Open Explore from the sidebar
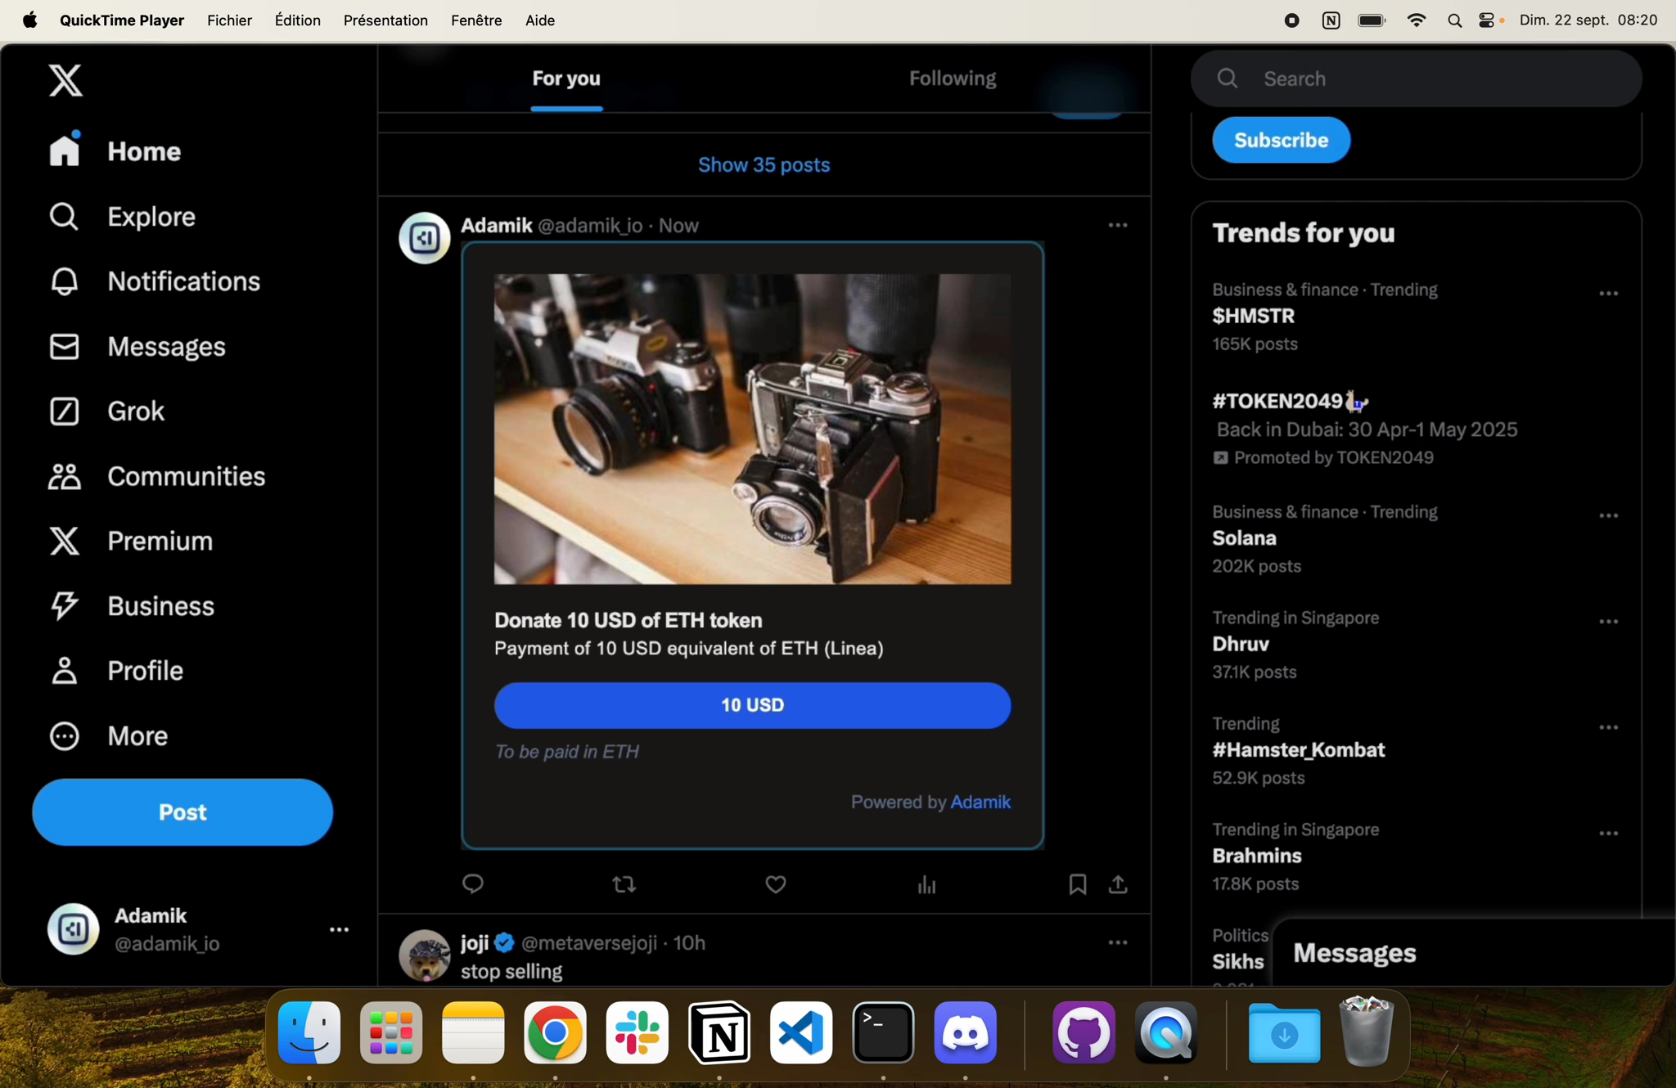This screenshot has width=1676, height=1088. [122, 217]
